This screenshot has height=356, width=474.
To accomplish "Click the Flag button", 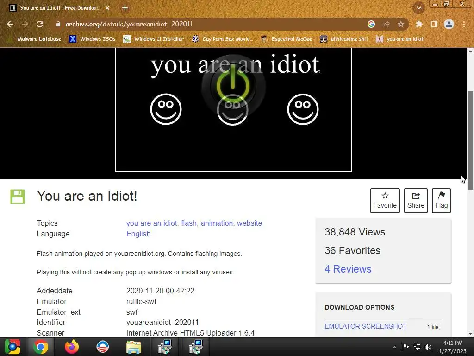I will pos(441,200).
